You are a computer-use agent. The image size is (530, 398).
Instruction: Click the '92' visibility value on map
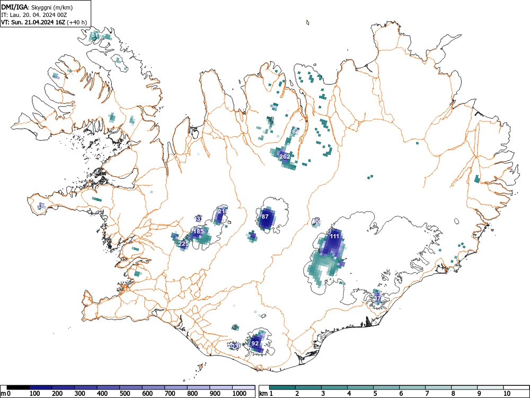[255, 343]
